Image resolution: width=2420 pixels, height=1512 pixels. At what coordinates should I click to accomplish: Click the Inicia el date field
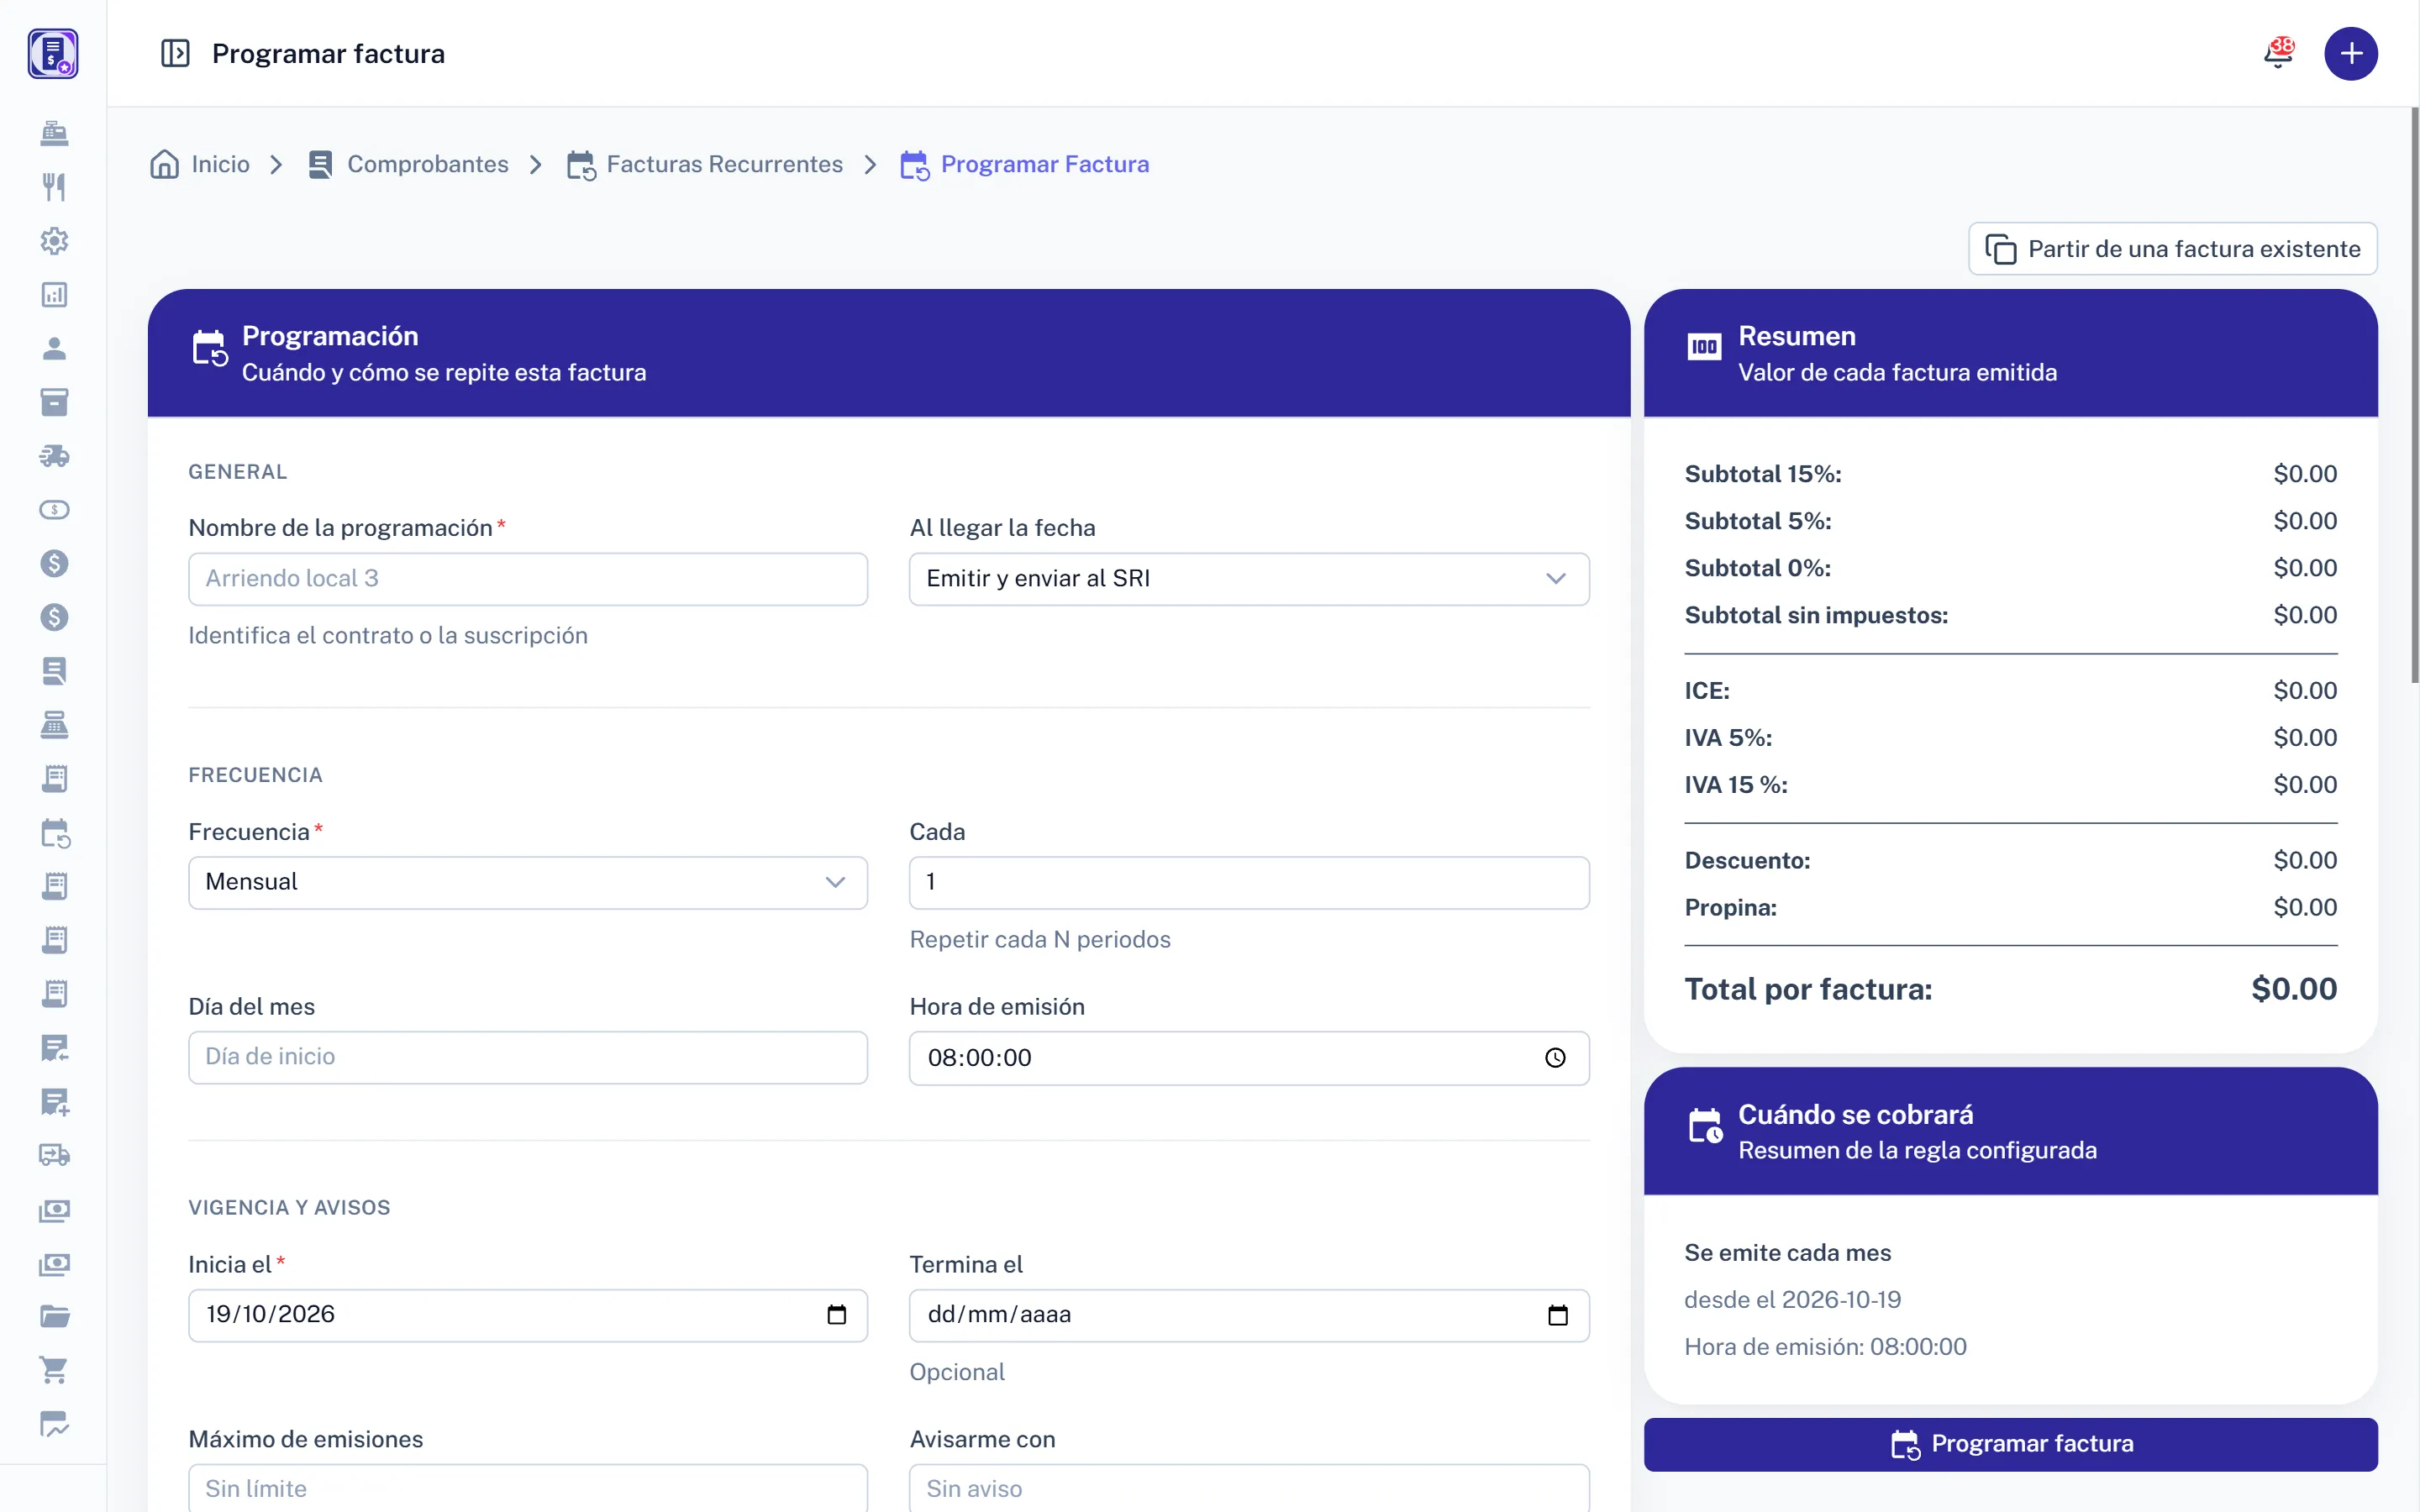pos(527,1315)
